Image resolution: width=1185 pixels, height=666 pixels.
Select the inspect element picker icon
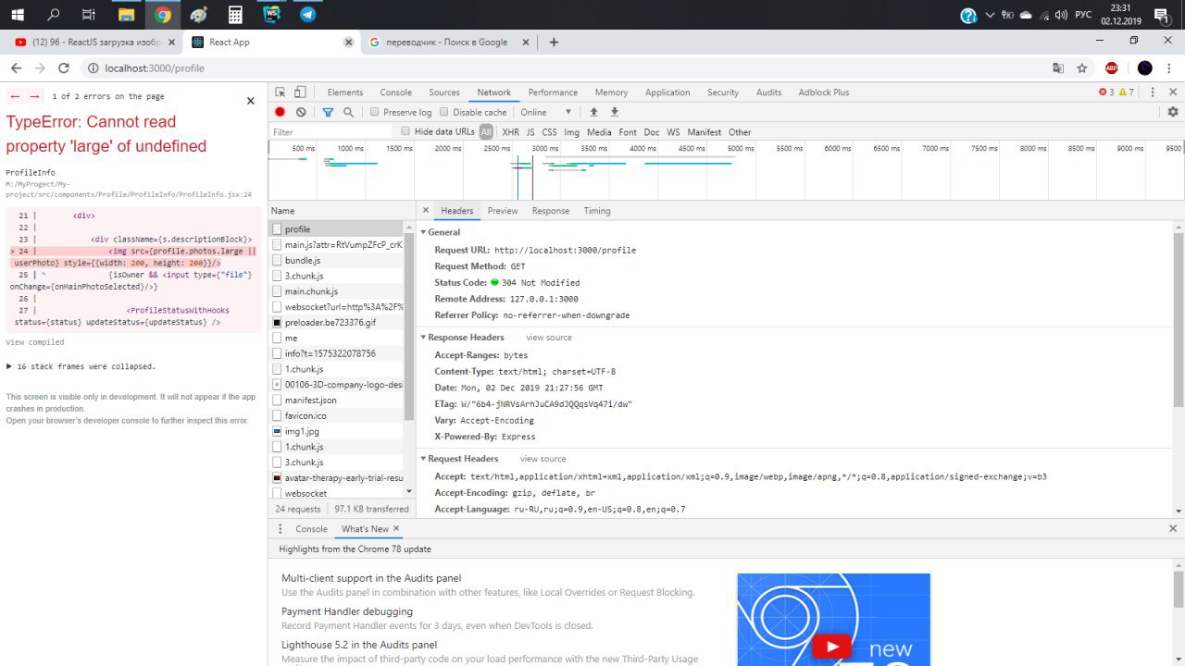pos(281,92)
